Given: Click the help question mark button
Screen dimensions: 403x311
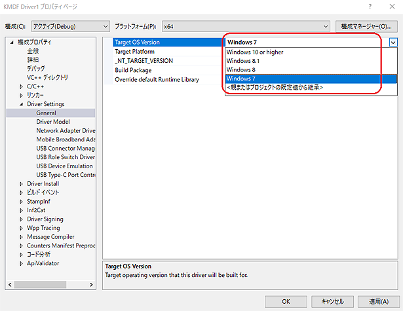Looking at the screenshot, I should click(x=371, y=7).
